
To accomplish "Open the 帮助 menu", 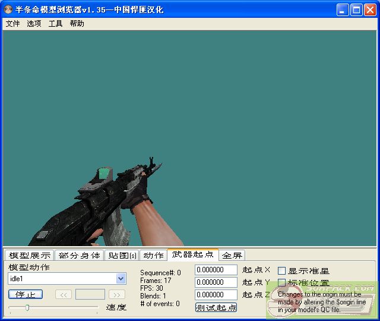I will (x=77, y=24).
